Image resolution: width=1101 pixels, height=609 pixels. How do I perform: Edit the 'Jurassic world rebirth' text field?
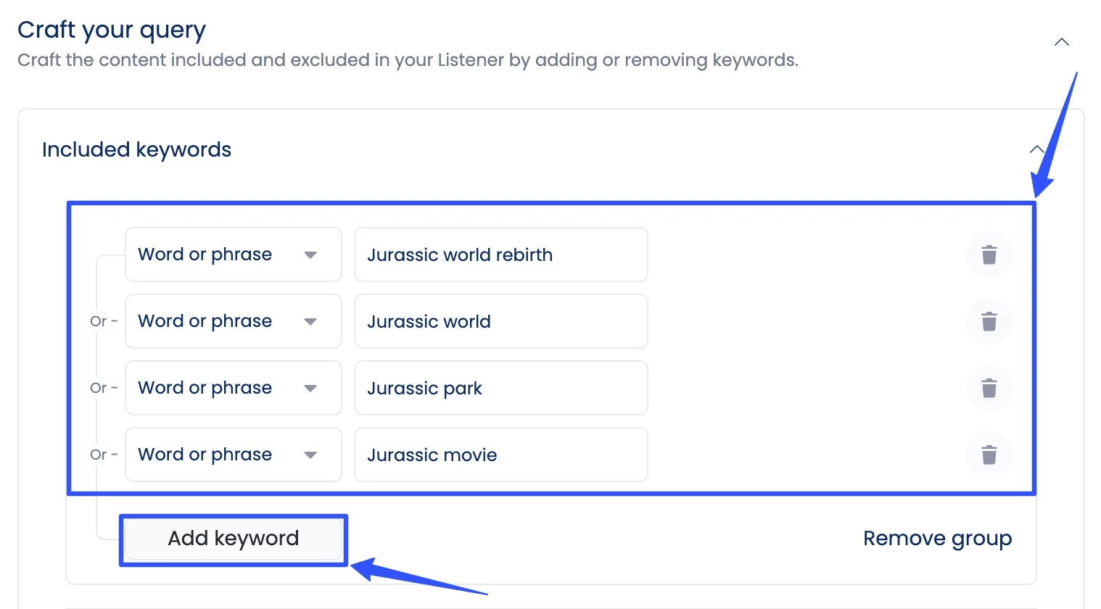click(x=500, y=255)
